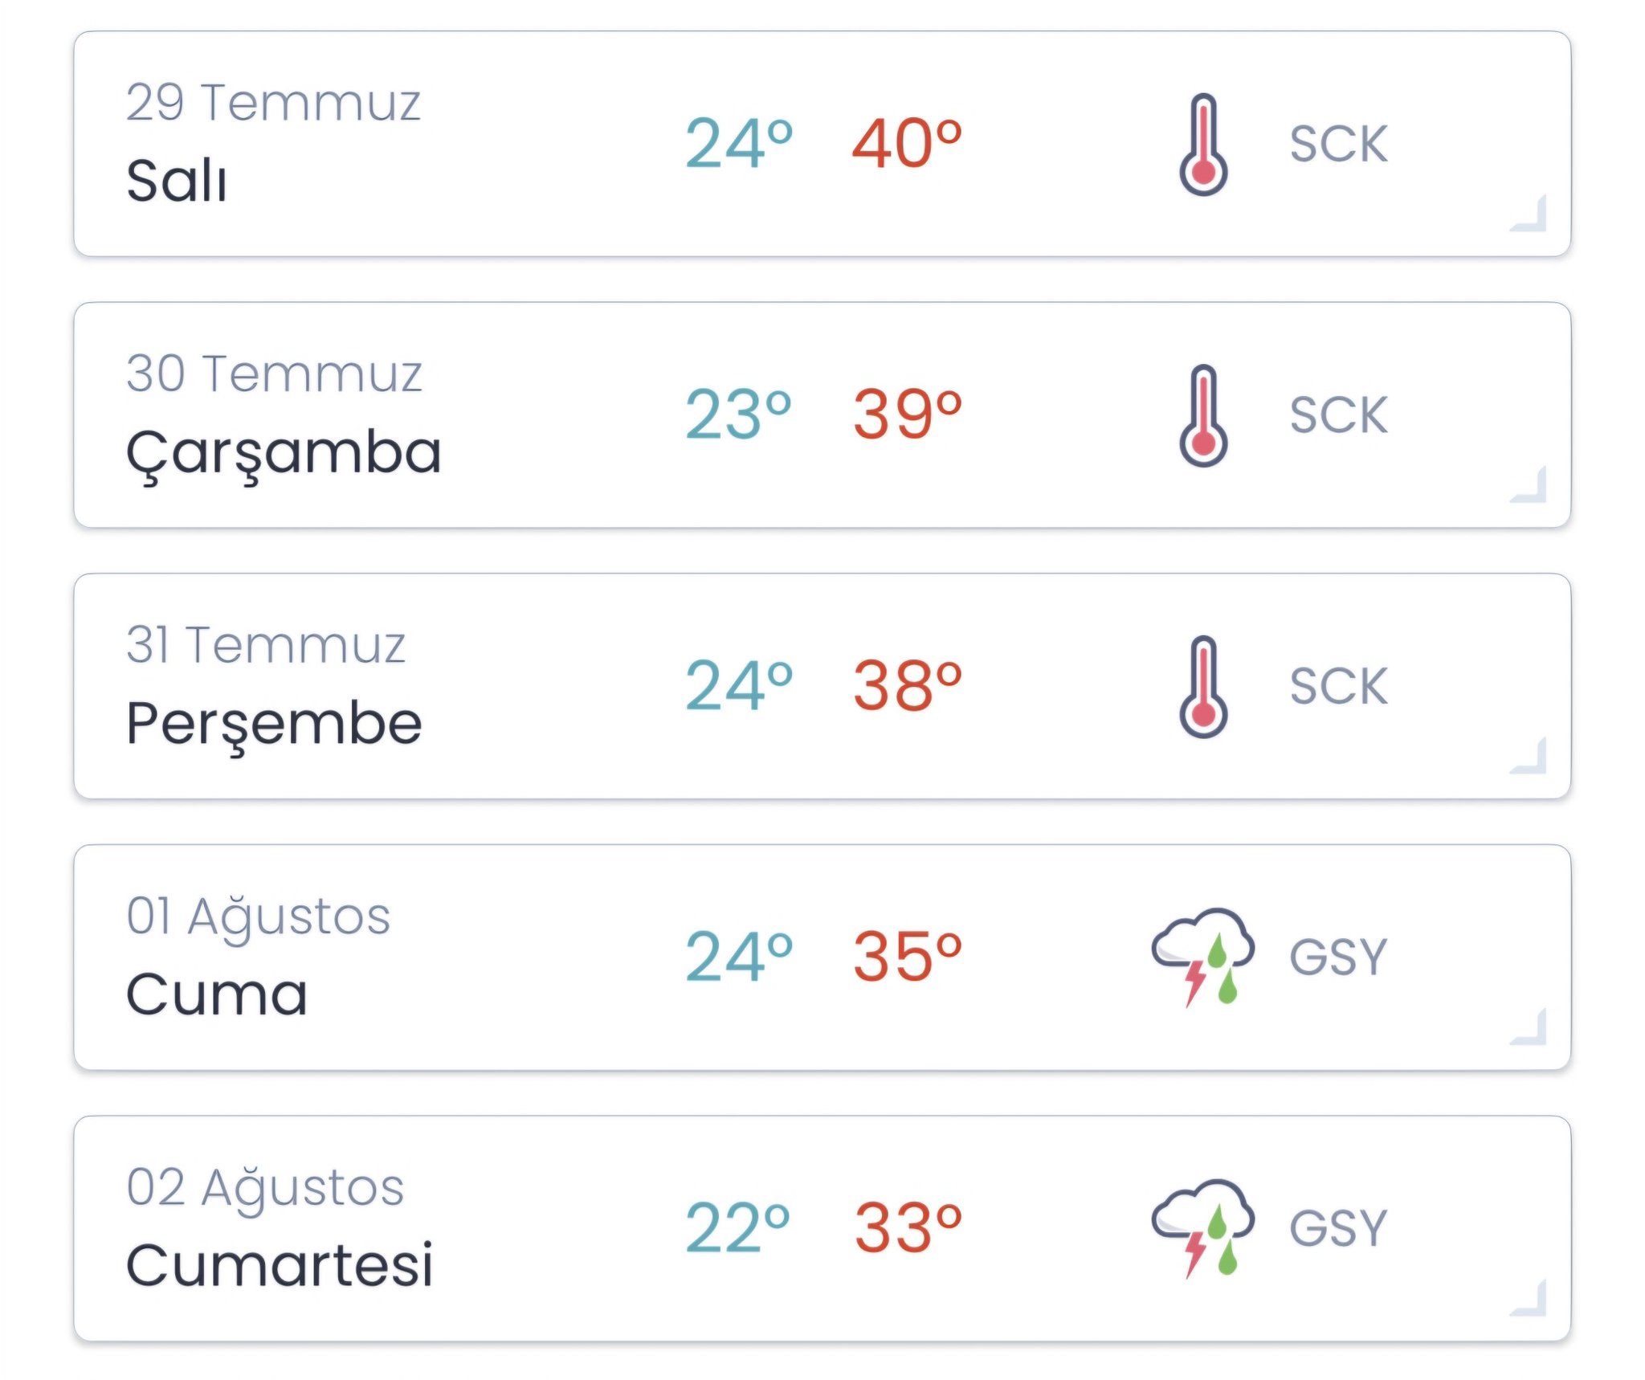Open the Cumartesi day forecast
This screenshot has height=1380, width=1645.
[x=280, y=1265]
